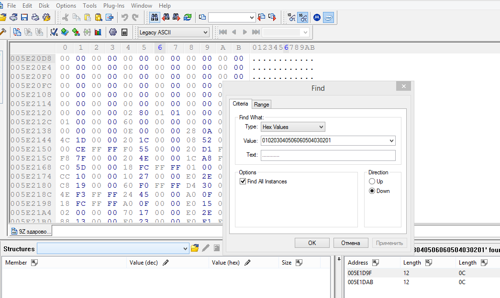Click the Replace icon with green arrows

[x=187, y=17]
